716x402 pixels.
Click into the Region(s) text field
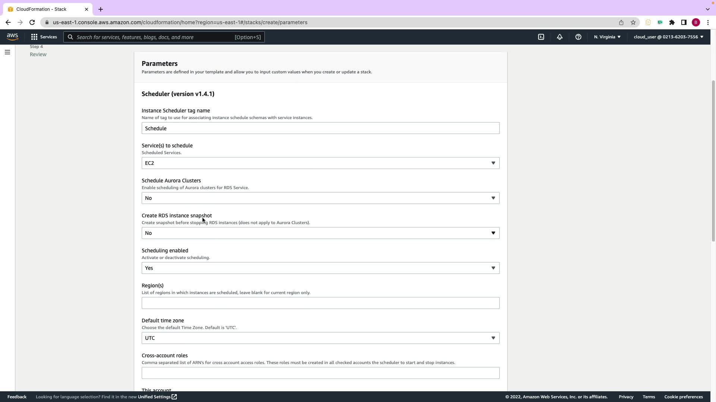click(x=320, y=303)
